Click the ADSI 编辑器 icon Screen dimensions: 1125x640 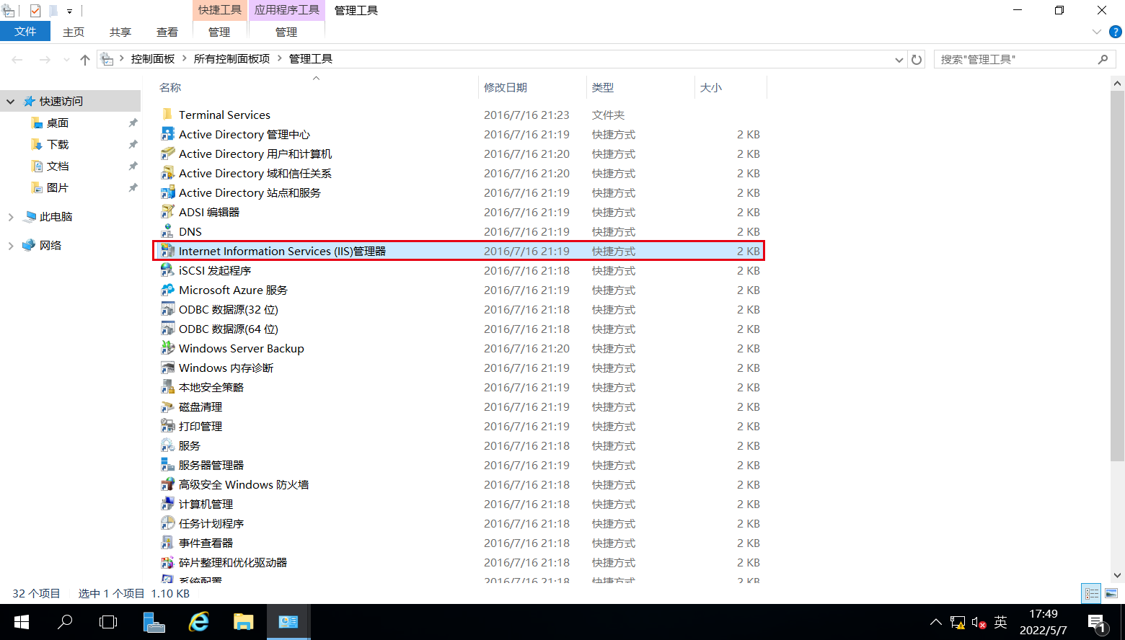tap(167, 212)
